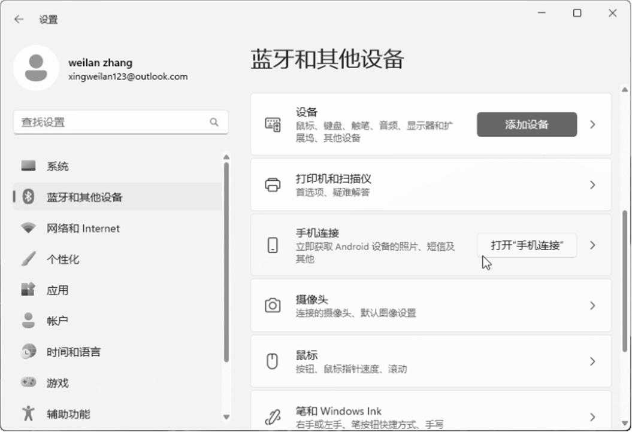632x432 pixels.
Task: Click the camera icon beside 摄像头
Action: click(273, 306)
